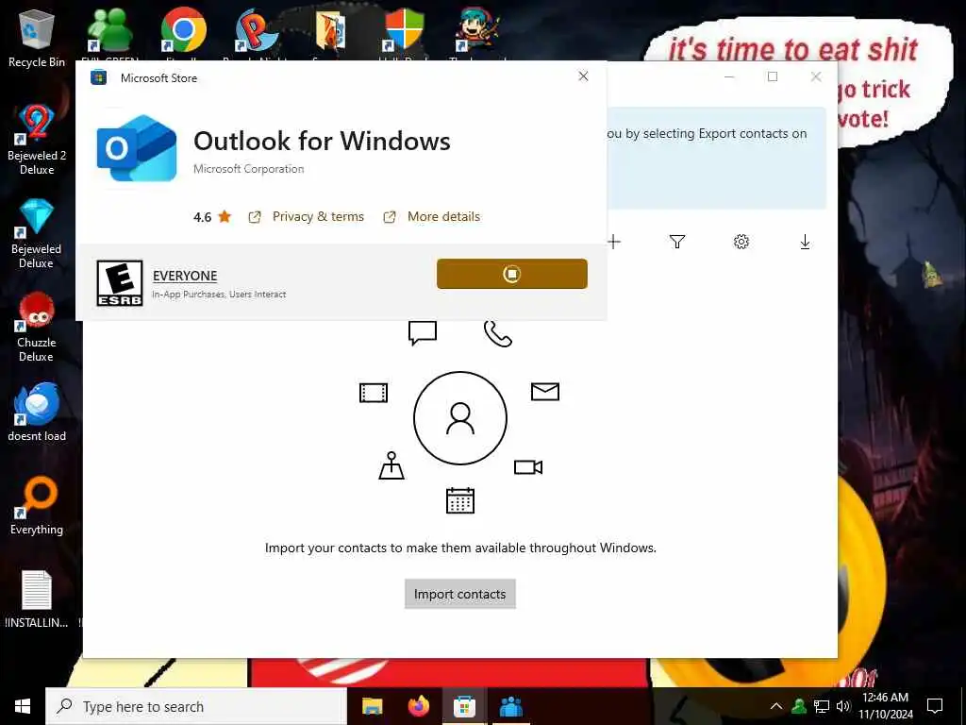Click the EVERYONE rating link

tap(185, 276)
